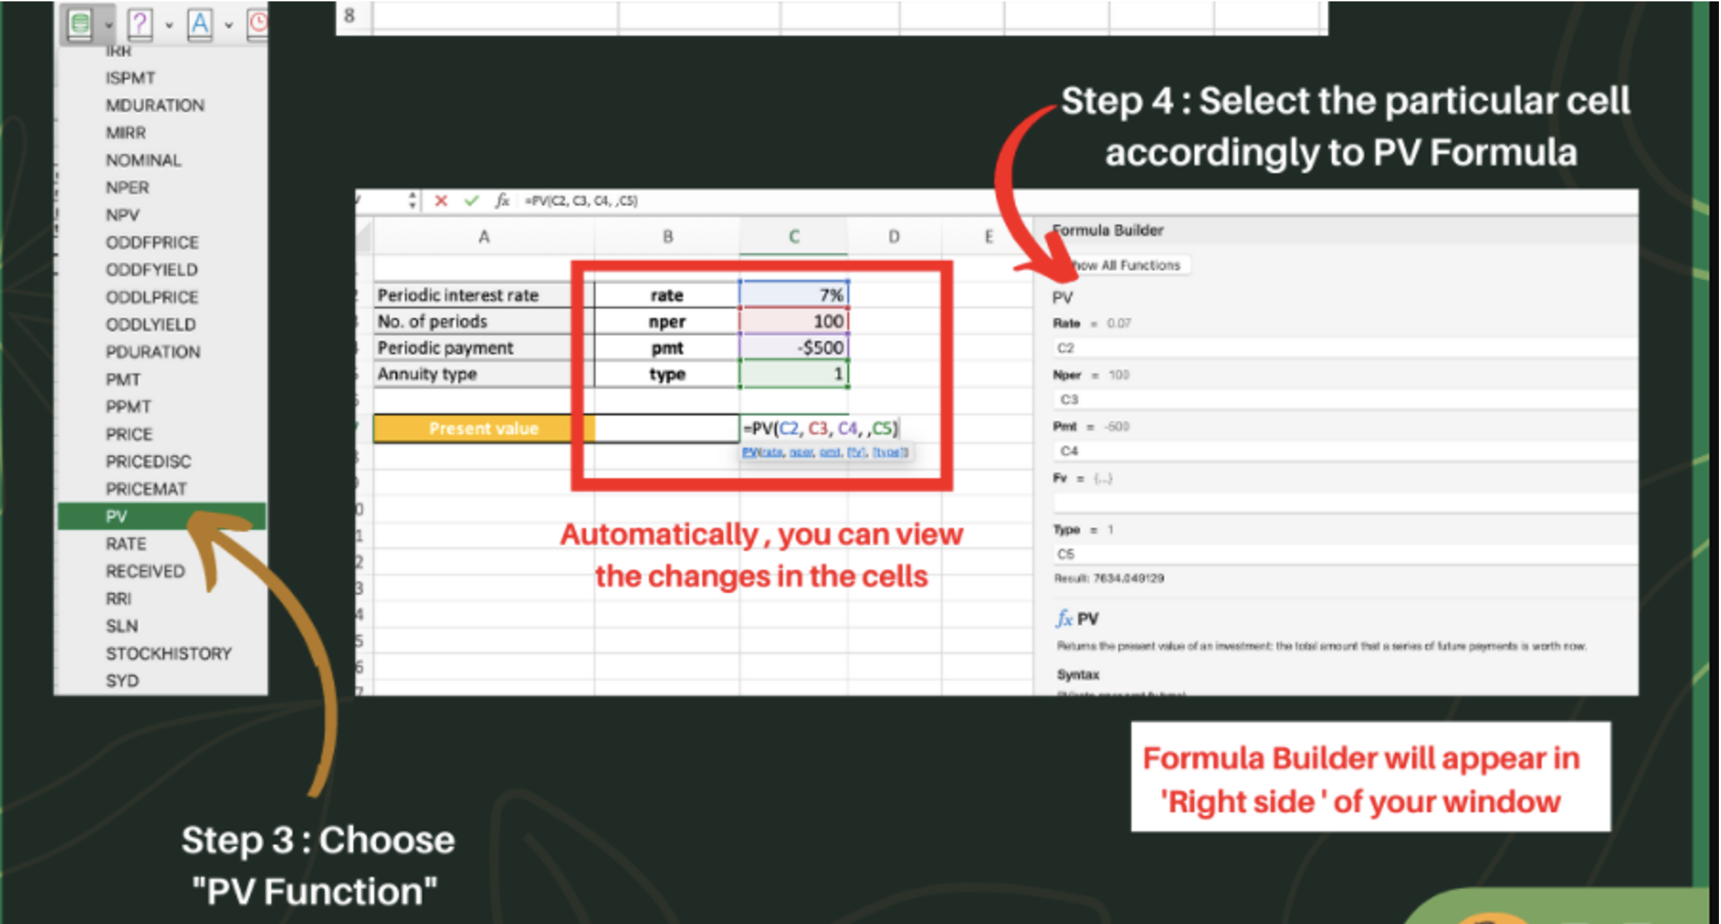
Task: Select RATE in the function list
Action: point(126,544)
